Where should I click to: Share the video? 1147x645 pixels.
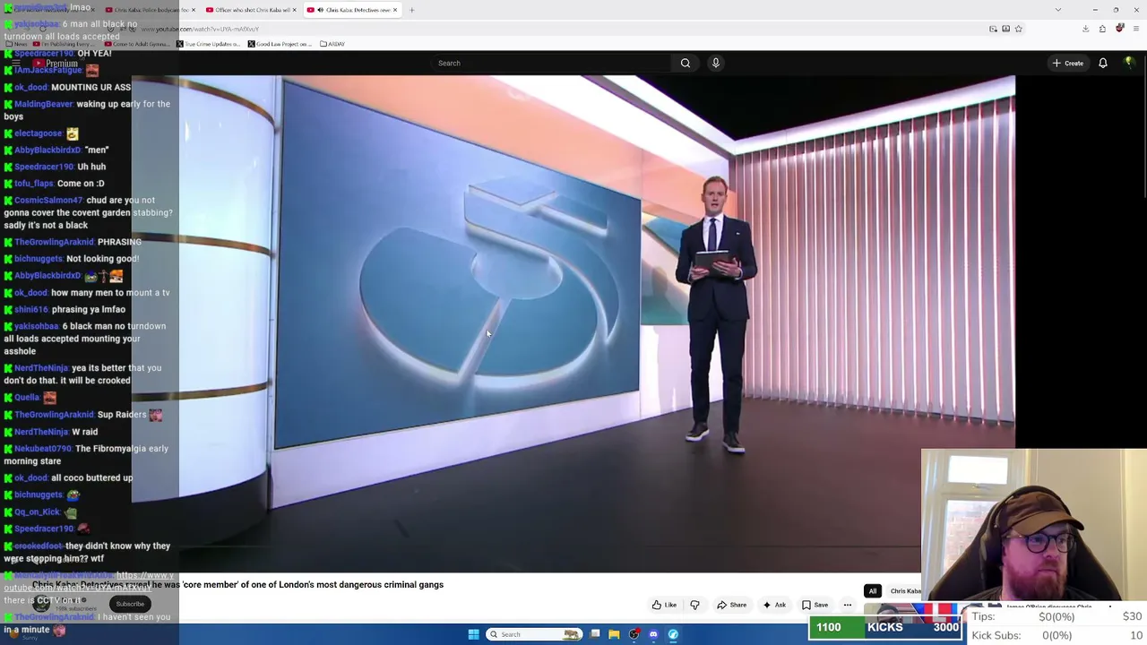731,605
